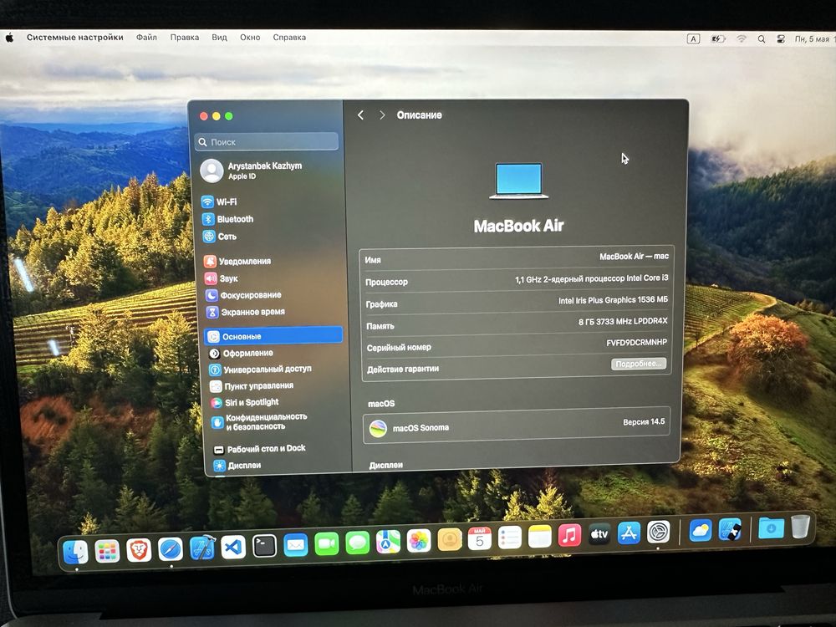This screenshot has width=836, height=627.
Task: Open Visual Studio Code in the Dock
Action: point(233,547)
